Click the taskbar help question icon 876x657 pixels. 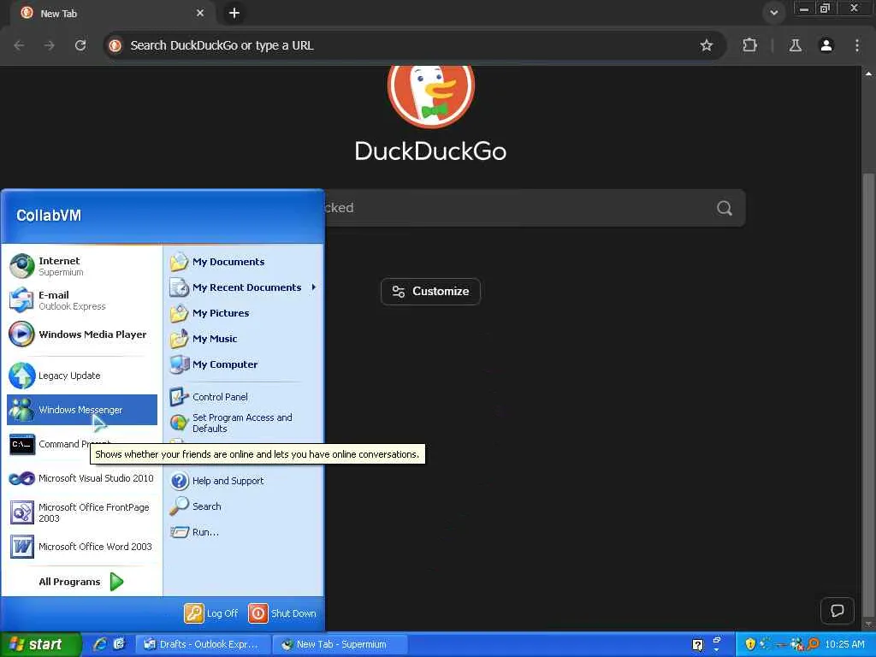tap(698, 645)
